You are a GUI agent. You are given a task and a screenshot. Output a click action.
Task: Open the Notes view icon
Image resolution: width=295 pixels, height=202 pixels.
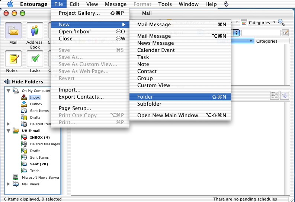coord(13,59)
